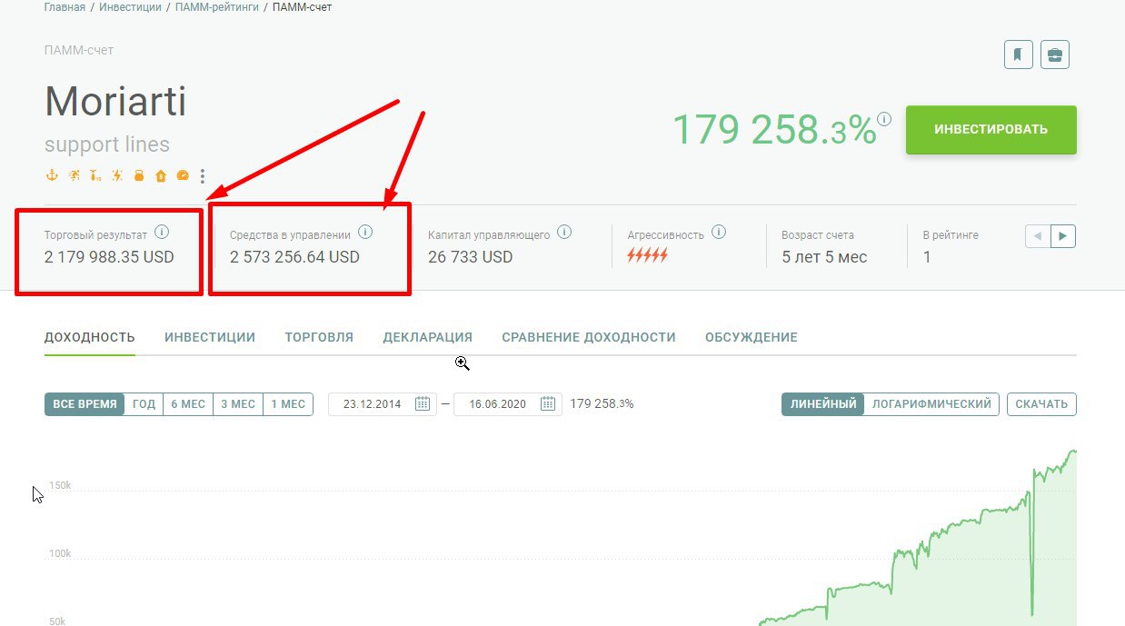Click value 2 573 256.64 USD
The width and height of the screenshot is (1125, 626).
coord(294,257)
